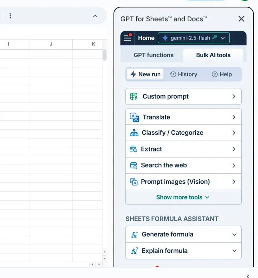Screen dimensions: 258x278
Task: Start a New run
Action: [145, 74]
